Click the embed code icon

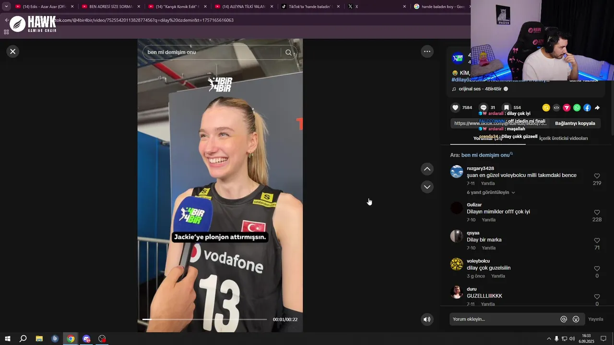556,108
